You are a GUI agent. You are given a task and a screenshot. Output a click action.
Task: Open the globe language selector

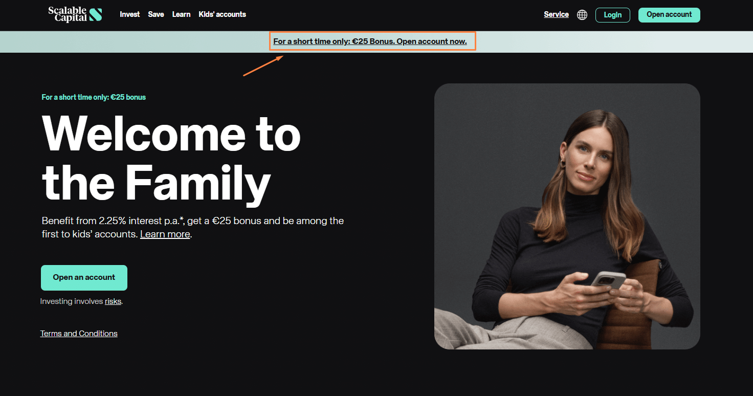click(582, 15)
